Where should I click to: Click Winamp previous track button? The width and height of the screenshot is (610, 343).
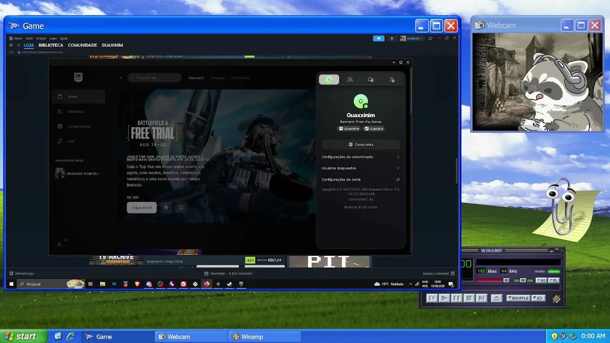432,298
